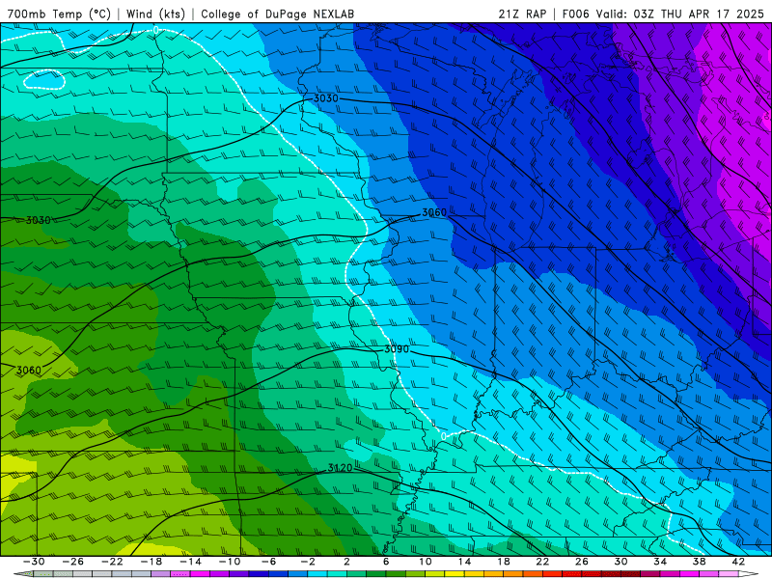Select 'Valid: 03Z THU APR 17 2025' text
Image resolution: width=772 pixels, height=579 pixels.
coord(680,14)
